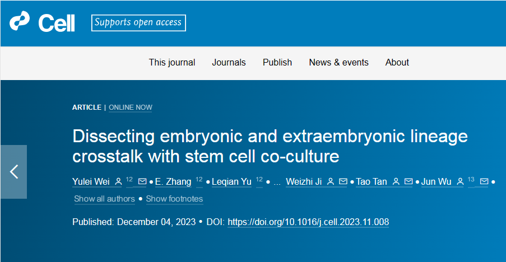Viewport: 506px width, 262px height.
Task: Click the email envelope icon beside Weizhi Ji
Action: click(x=343, y=182)
